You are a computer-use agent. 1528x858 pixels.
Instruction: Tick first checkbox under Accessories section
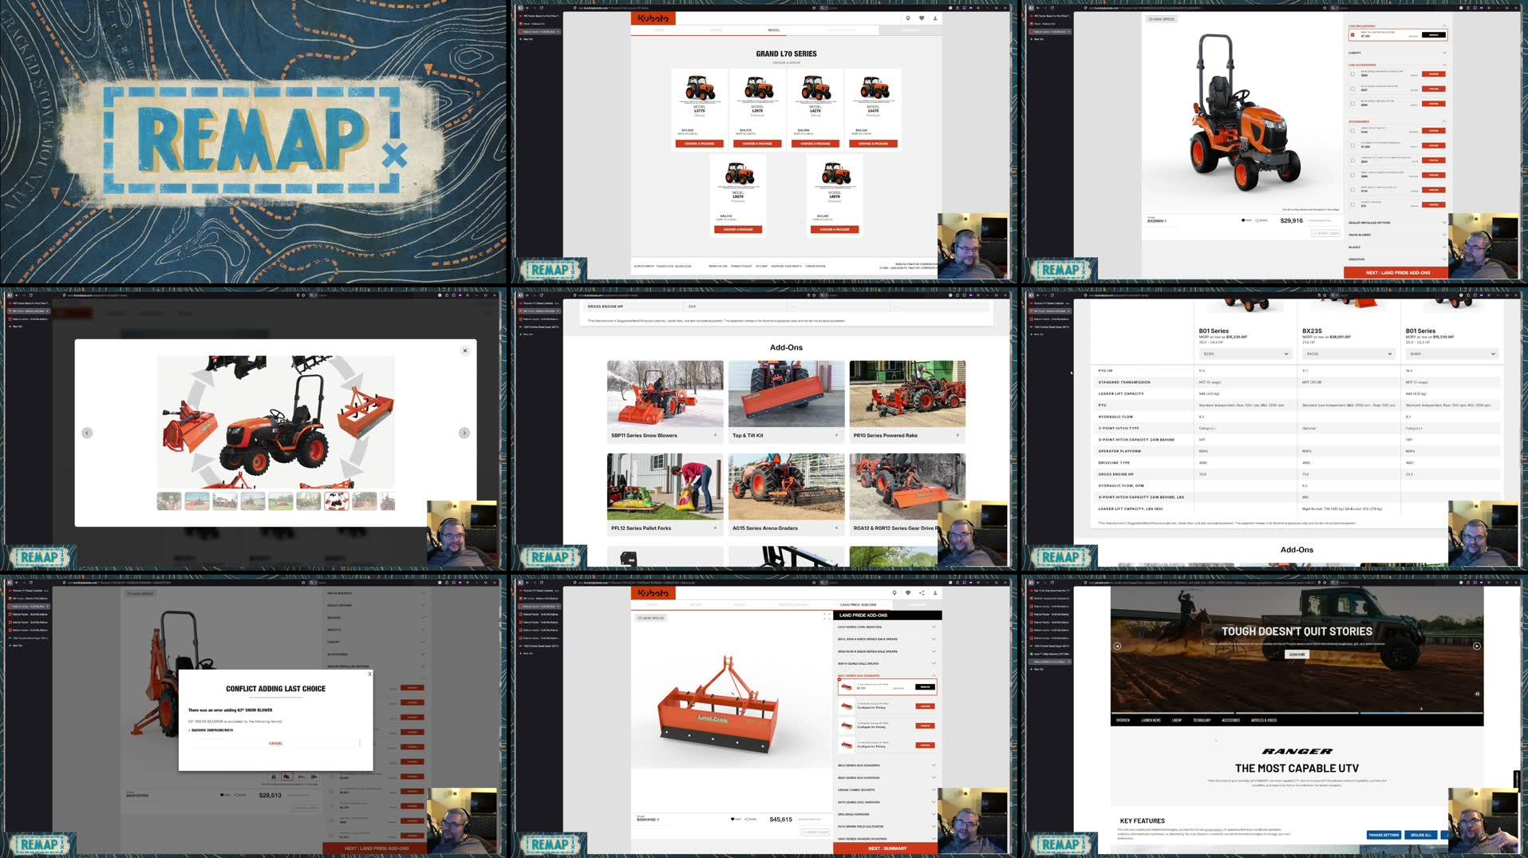1352,131
